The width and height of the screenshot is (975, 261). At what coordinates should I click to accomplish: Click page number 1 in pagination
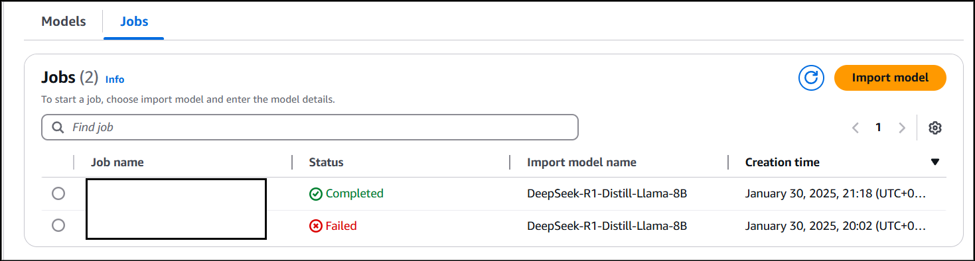(x=878, y=128)
